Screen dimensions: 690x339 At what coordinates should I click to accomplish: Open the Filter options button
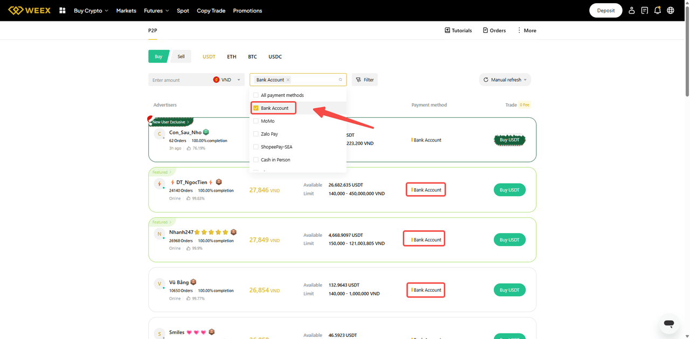(x=365, y=80)
